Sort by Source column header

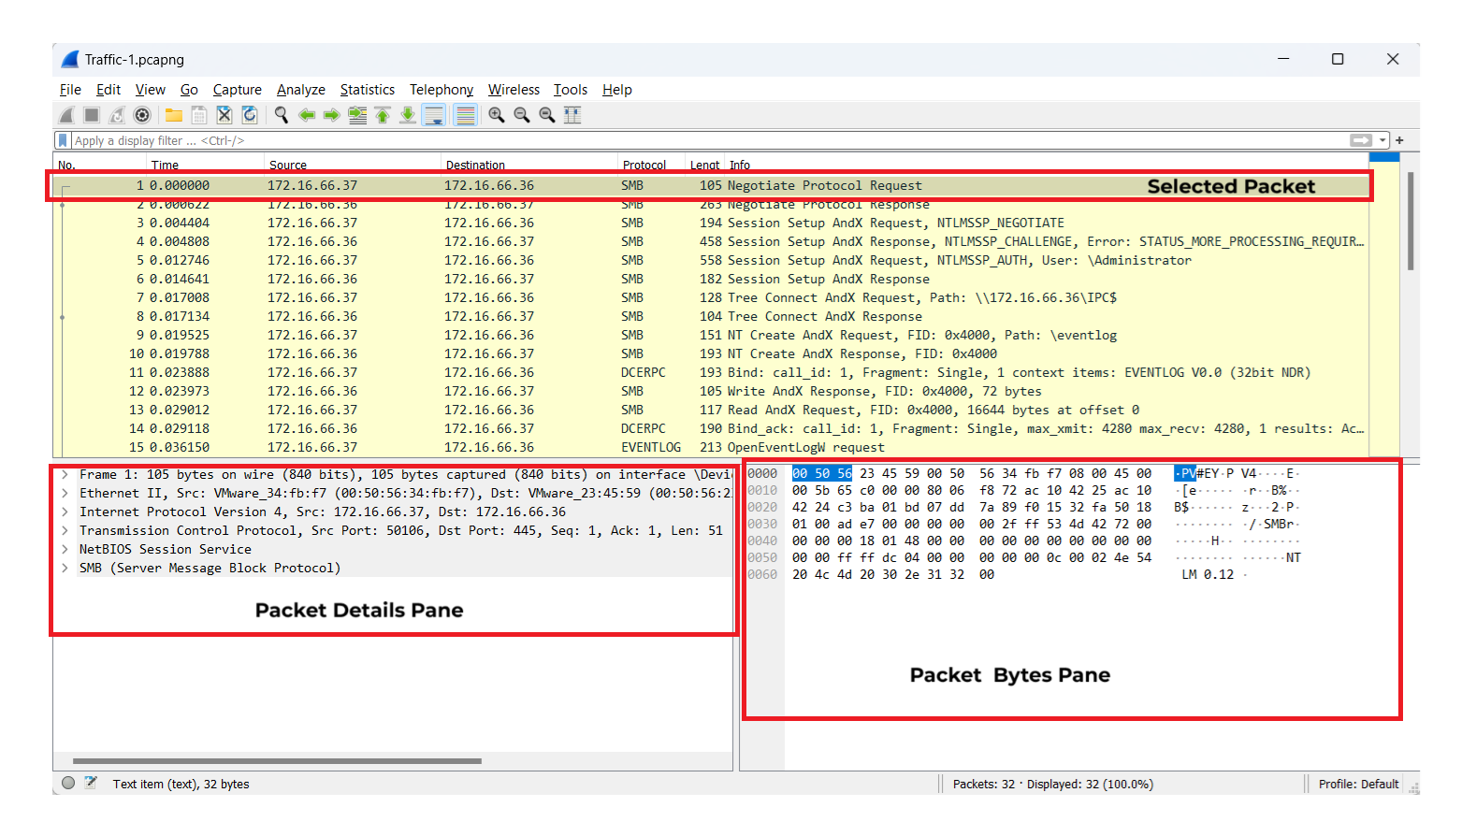point(354,165)
